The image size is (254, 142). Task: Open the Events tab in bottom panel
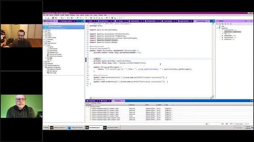tap(105, 101)
